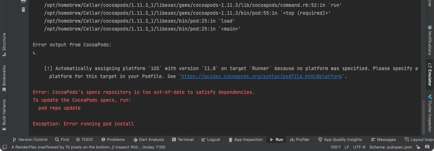Screen dimensions: 434x151
Task: Click the trash icon to clear console output
Action: click(23, 10)
